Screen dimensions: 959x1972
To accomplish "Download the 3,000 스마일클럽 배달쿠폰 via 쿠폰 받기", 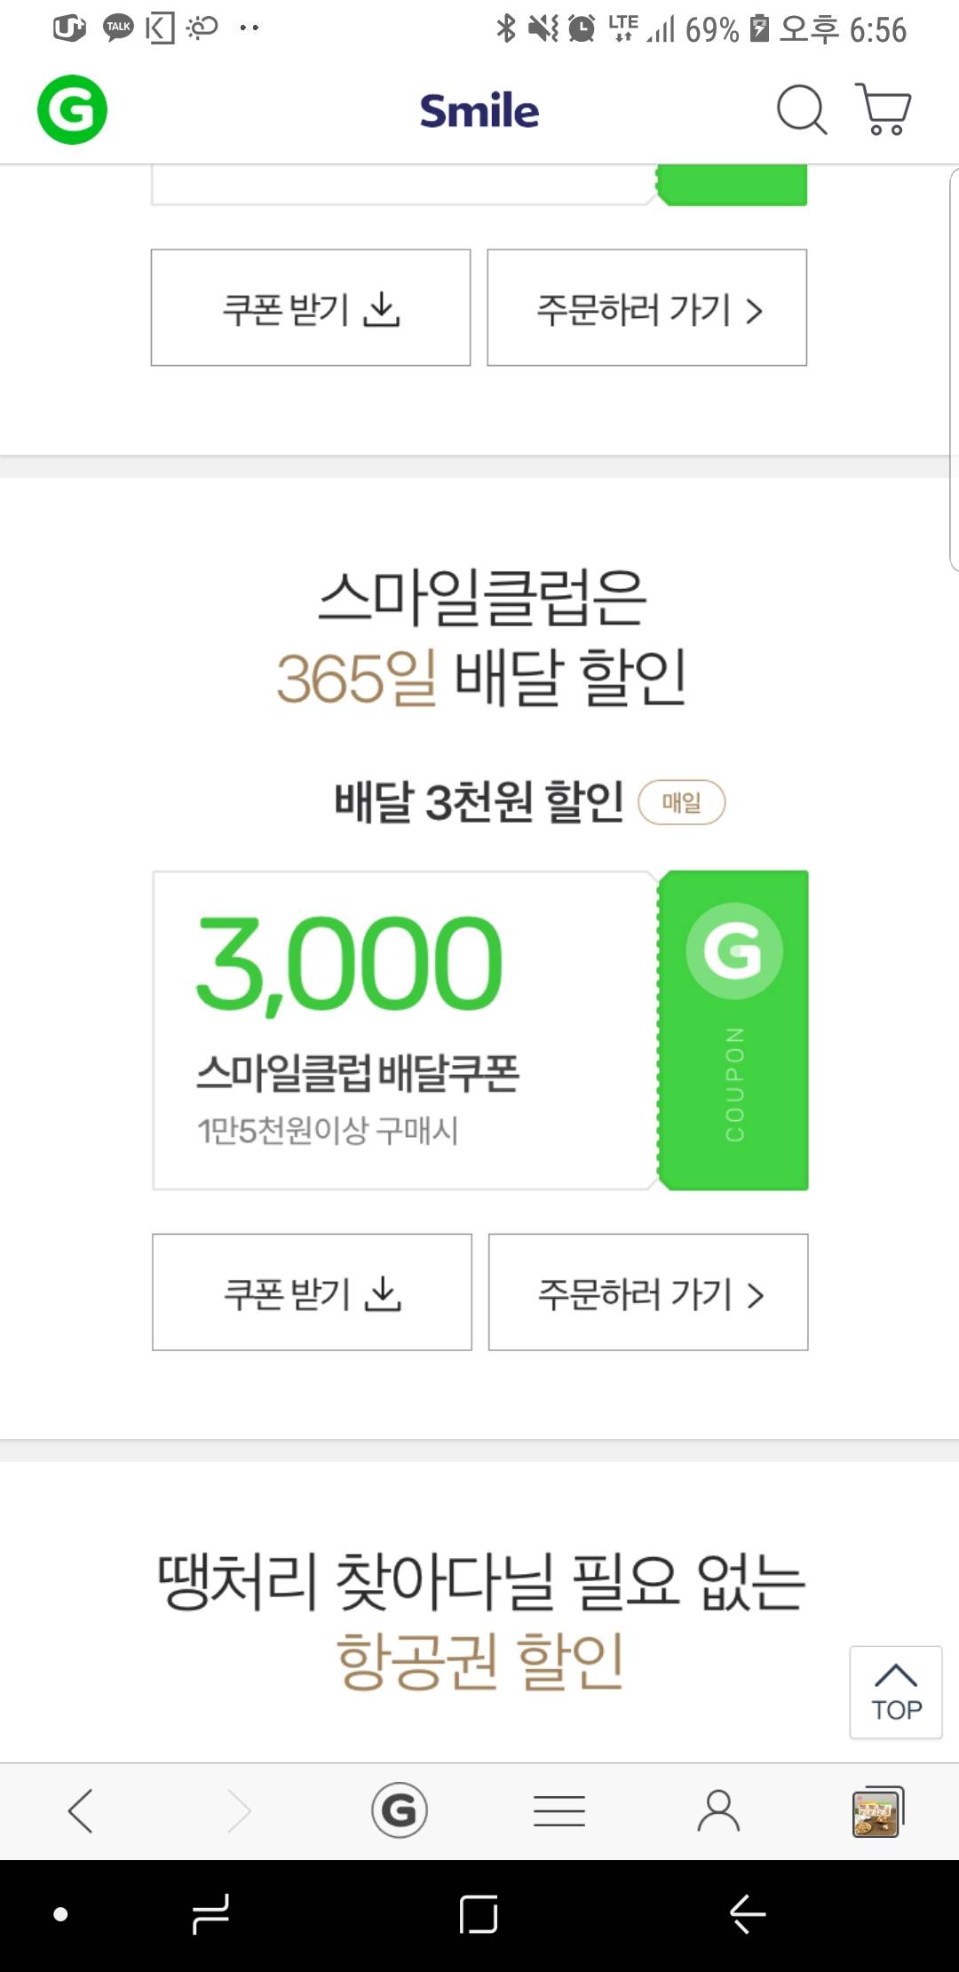I will 312,1292.
